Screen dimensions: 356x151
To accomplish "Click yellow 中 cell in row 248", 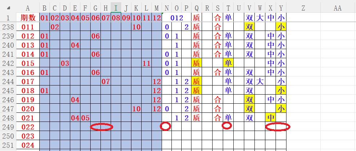I will pos(270,118).
